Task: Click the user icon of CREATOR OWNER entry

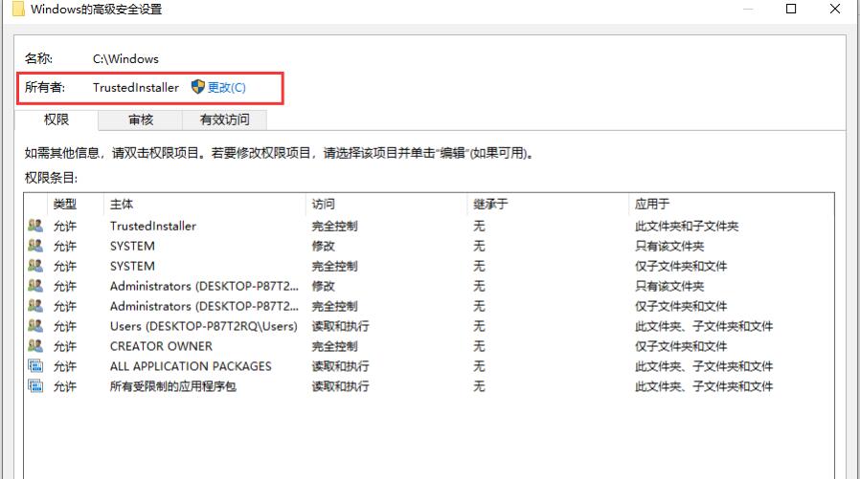Action: point(35,346)
